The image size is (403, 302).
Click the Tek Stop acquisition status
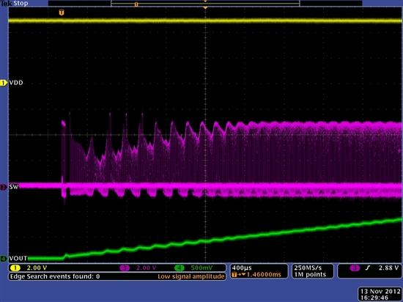click(x=14, y=4)
